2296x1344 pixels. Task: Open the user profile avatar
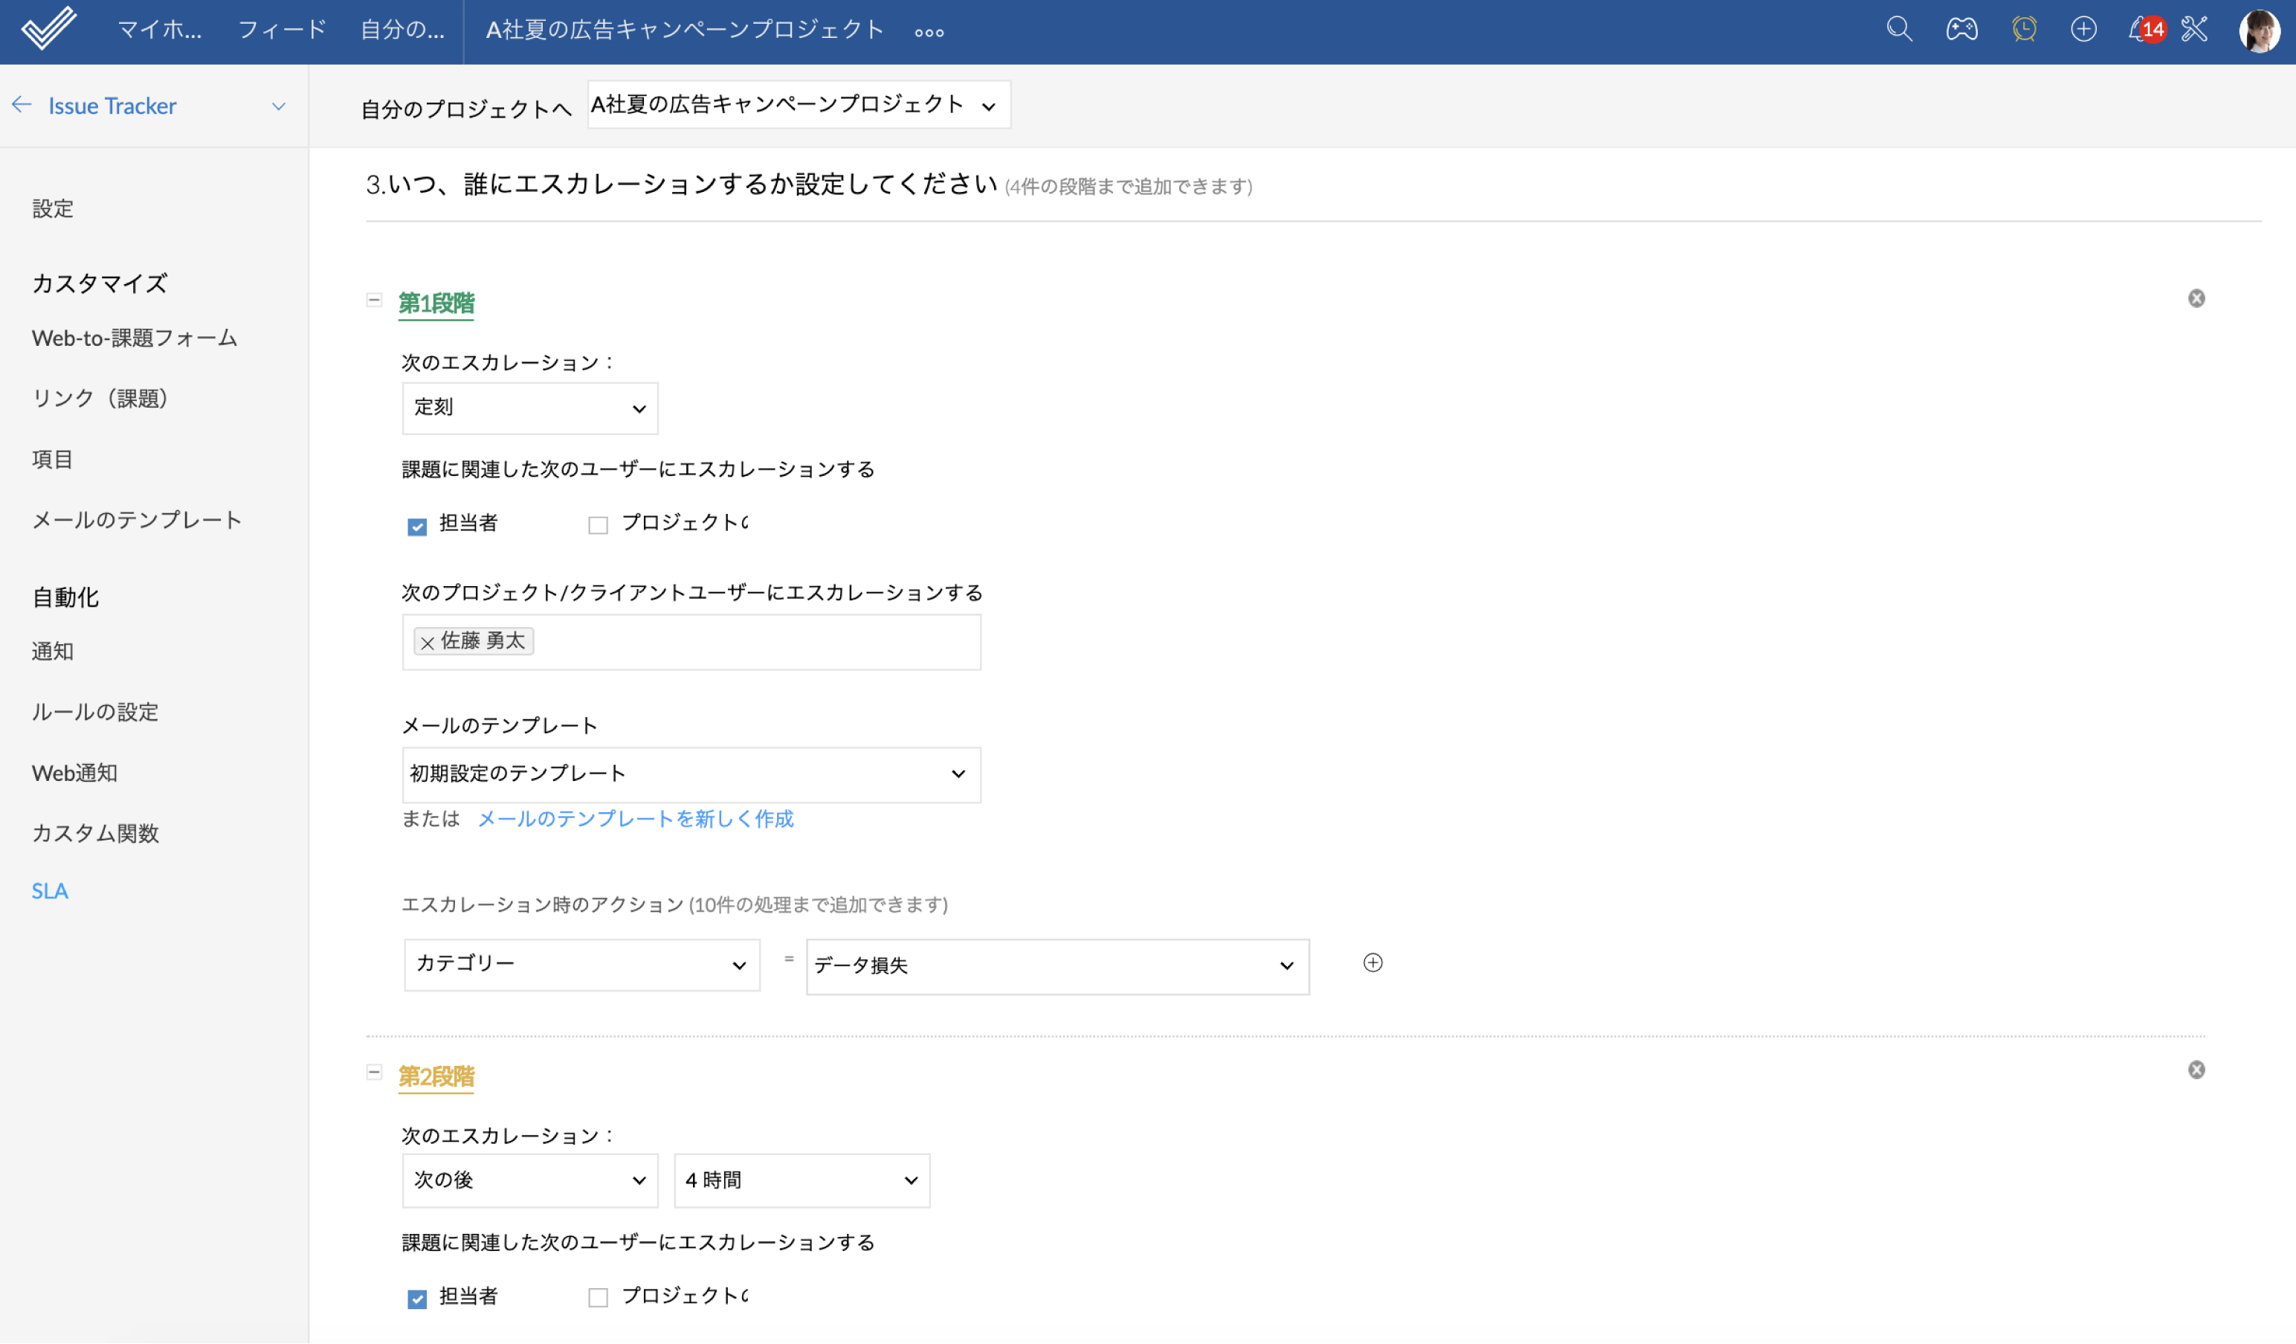[2260, 31]
